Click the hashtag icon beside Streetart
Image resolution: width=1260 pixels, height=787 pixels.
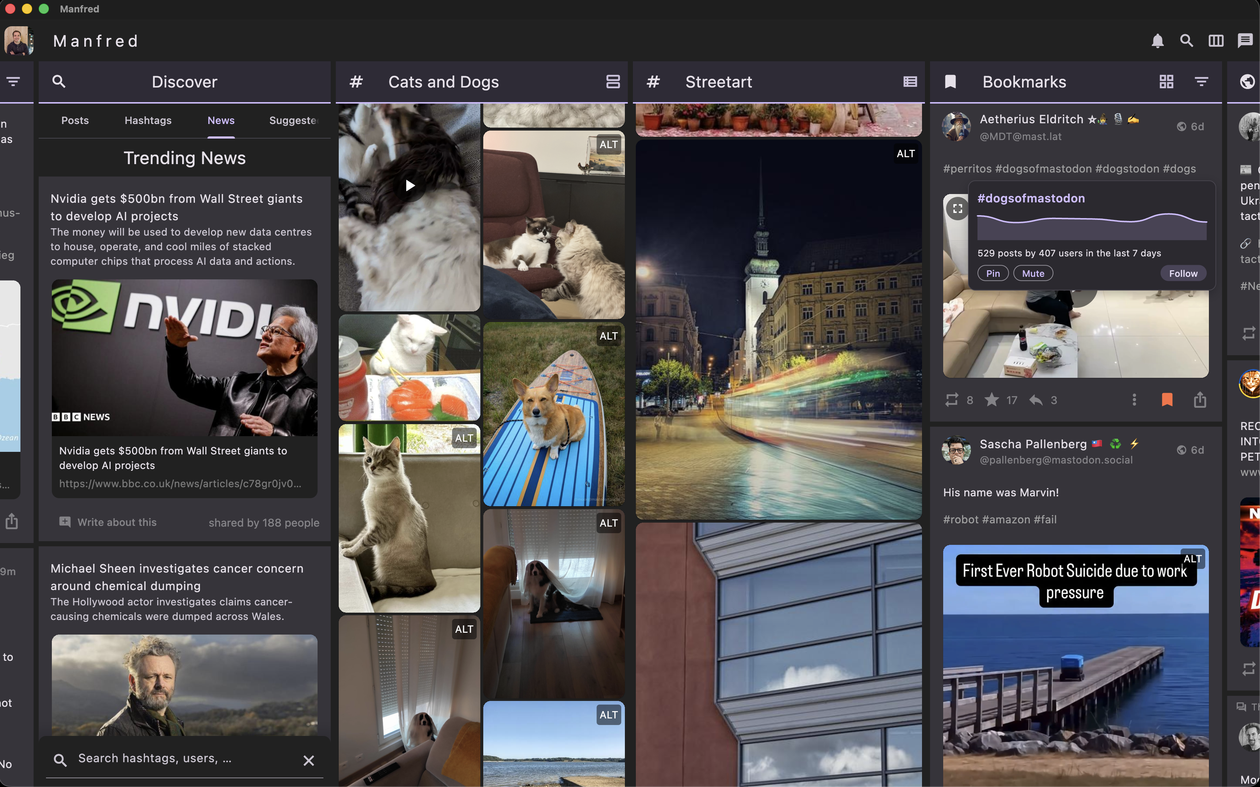[x=653, y=82]
